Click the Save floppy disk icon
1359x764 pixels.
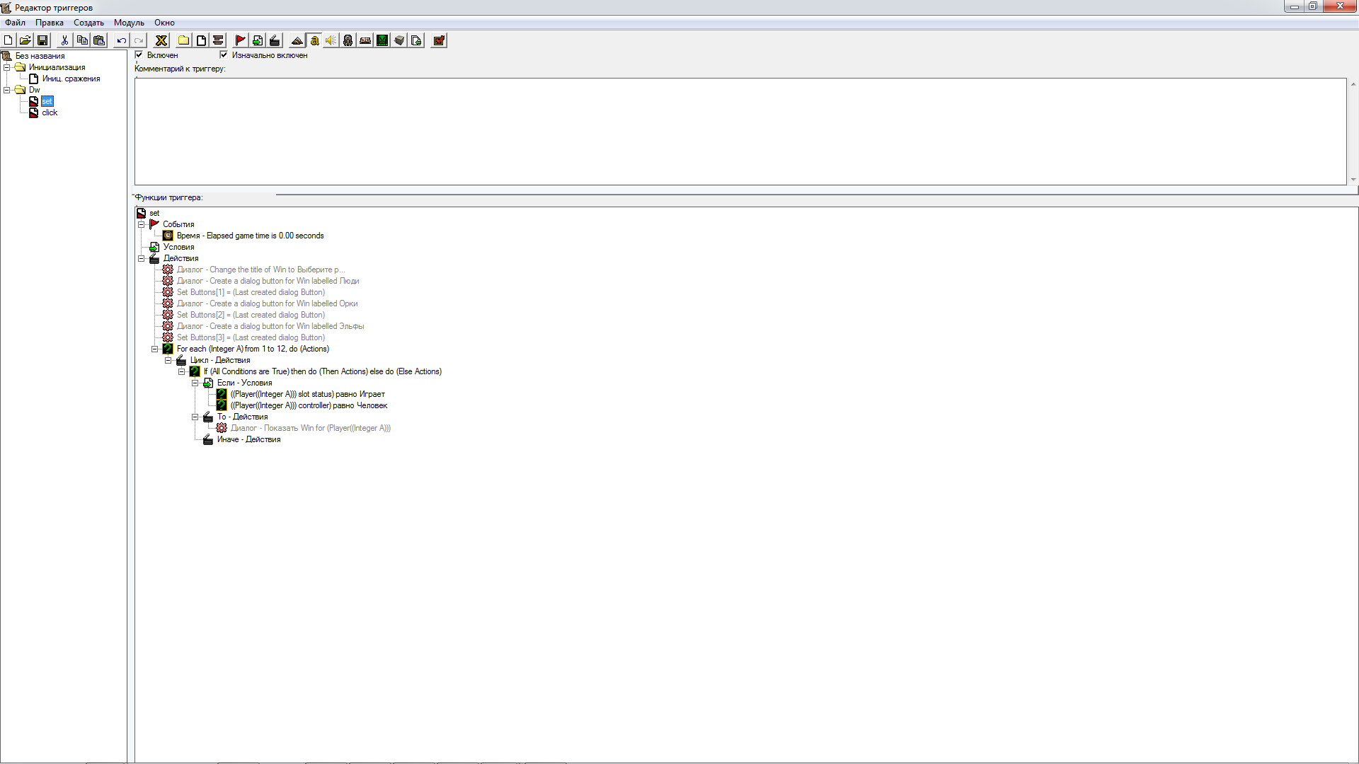coord(42,40)
